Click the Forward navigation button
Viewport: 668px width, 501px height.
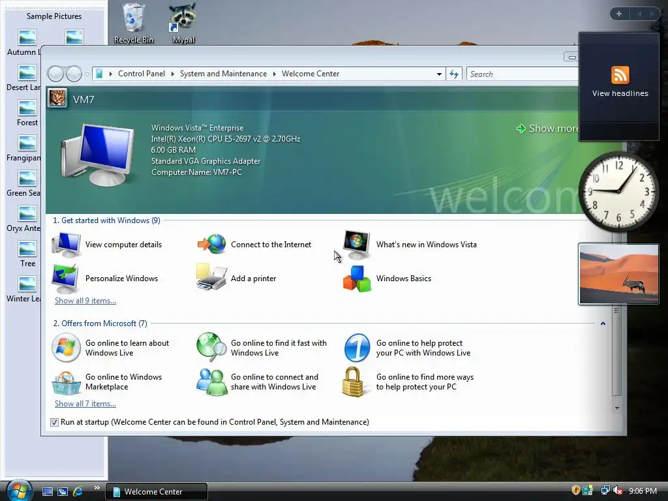pos(74,74)
